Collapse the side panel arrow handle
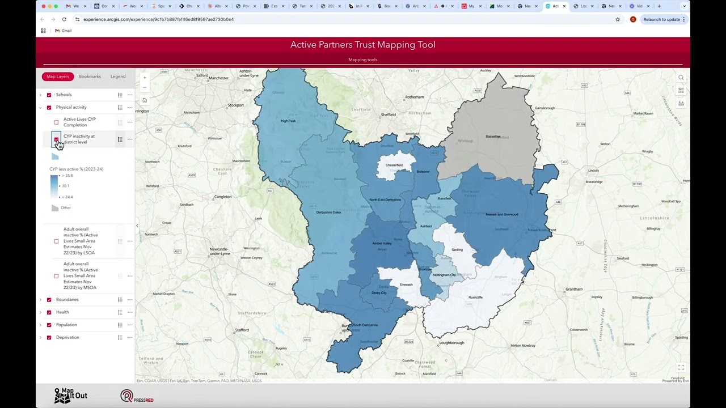 137,226
